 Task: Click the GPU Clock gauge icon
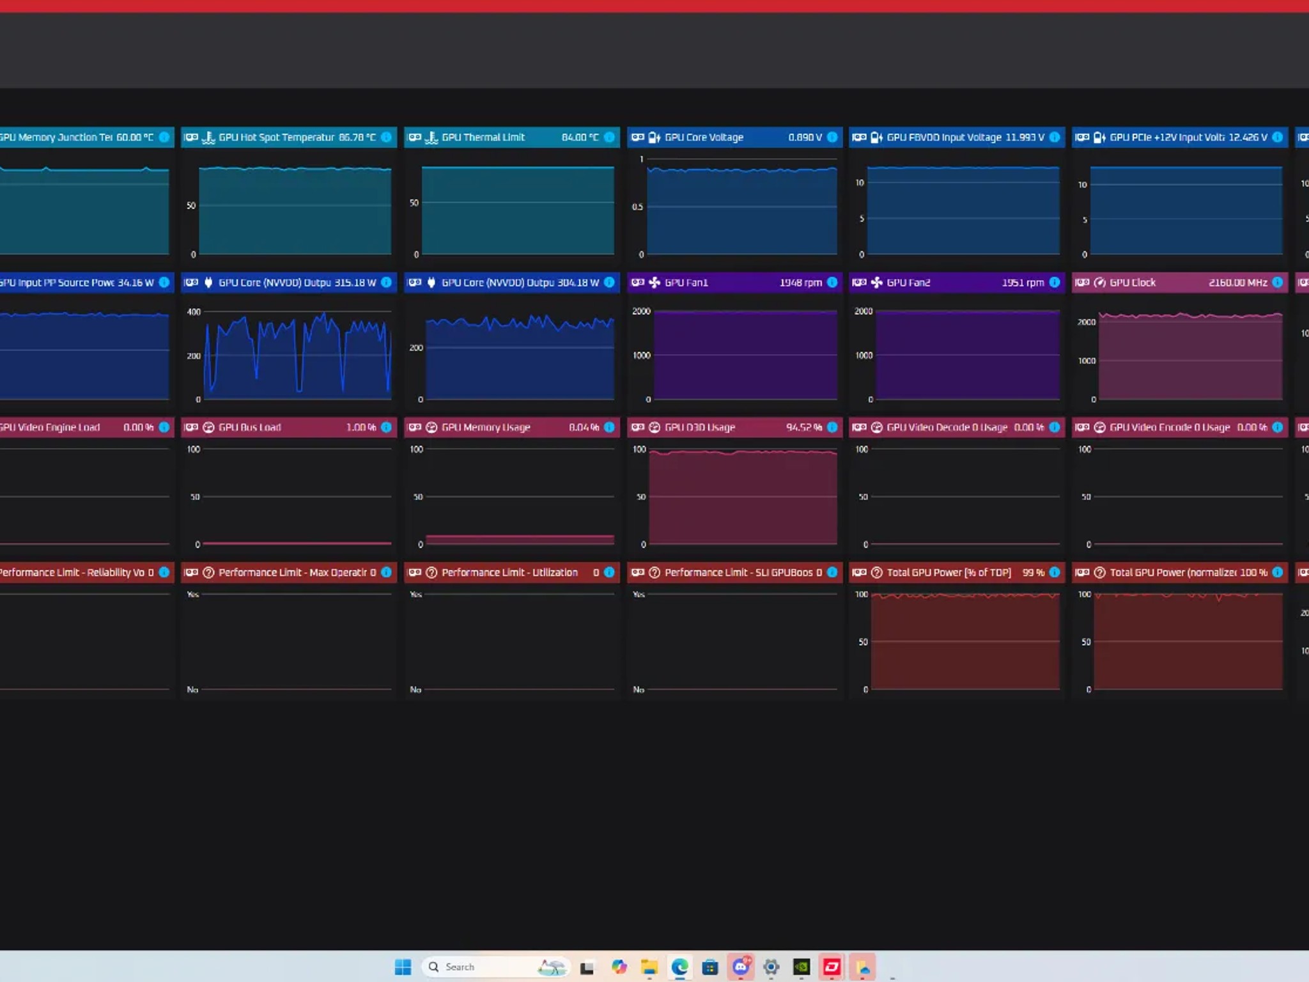click(x=1100, y=283)
